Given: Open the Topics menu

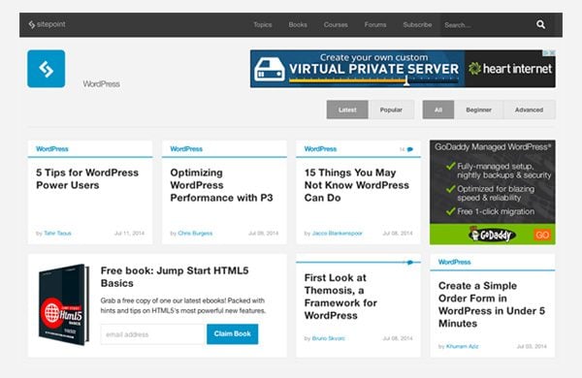Looking at the screenshot, I should pyautogui.click(x=263, y=25).
